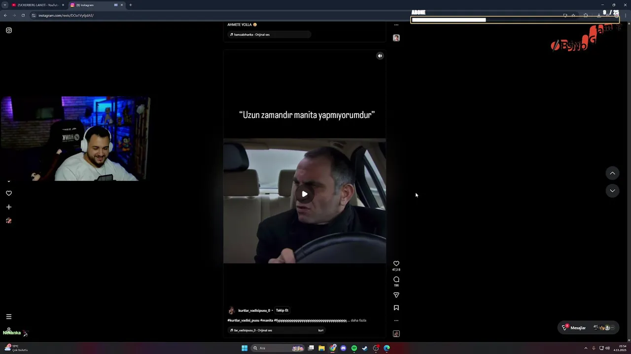631x354 pixels.
Task: Open kurtlar_vadisipusu_0 profile username
Action: [x=254, y=311]
